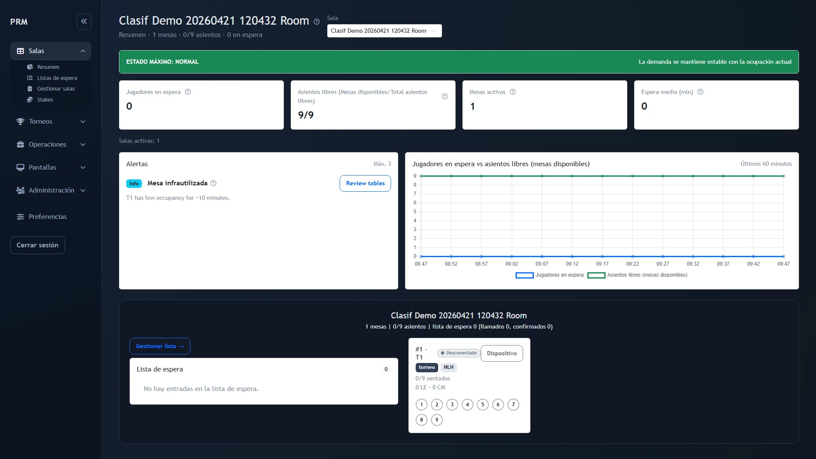Click the Últimos 60 minutos label

766,164
